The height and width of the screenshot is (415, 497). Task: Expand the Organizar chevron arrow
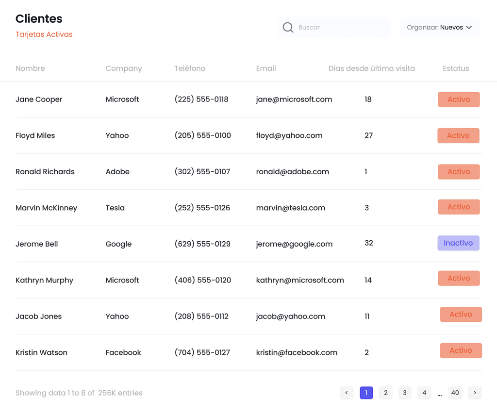point(469,27)
